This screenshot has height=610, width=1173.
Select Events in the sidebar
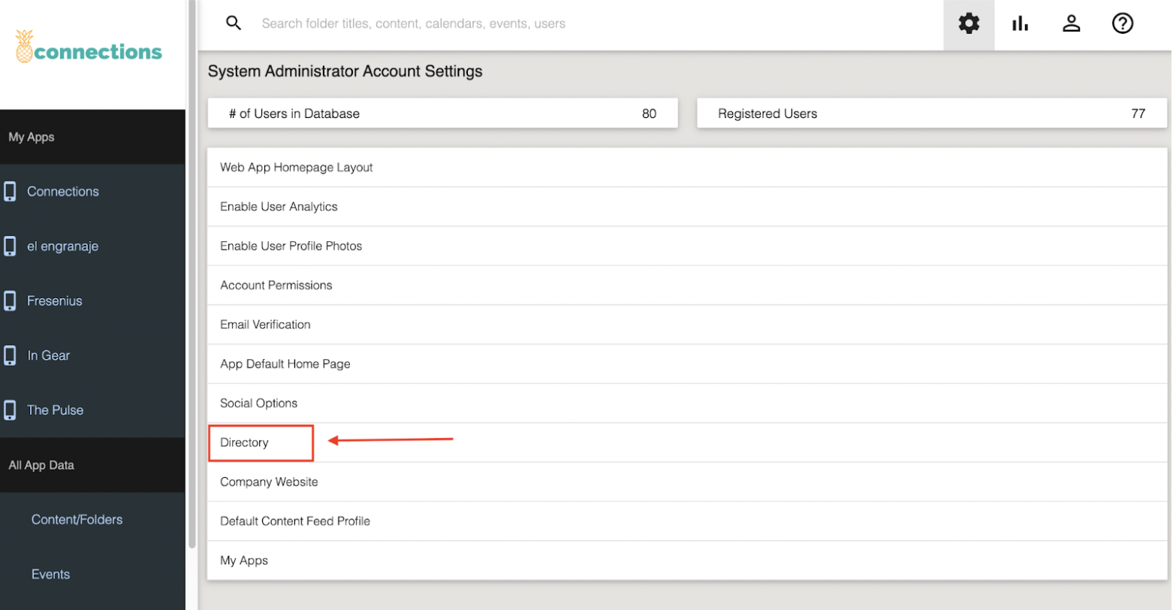pos(50,574)
